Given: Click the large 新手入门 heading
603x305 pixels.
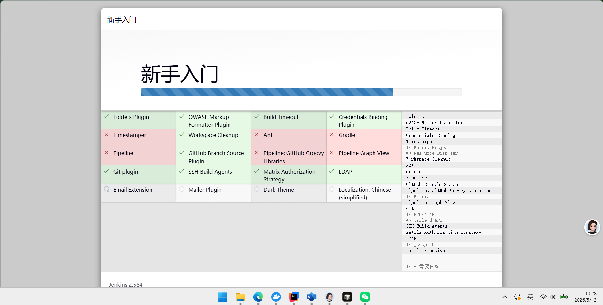Looking at the screenshot, I should coord(180,74).
